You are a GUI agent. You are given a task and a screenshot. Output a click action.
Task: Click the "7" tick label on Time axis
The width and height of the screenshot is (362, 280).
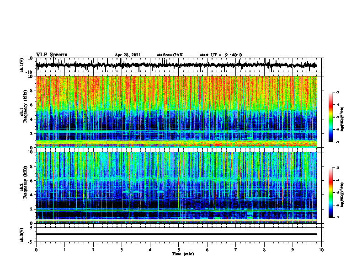(x=236, y=250)
